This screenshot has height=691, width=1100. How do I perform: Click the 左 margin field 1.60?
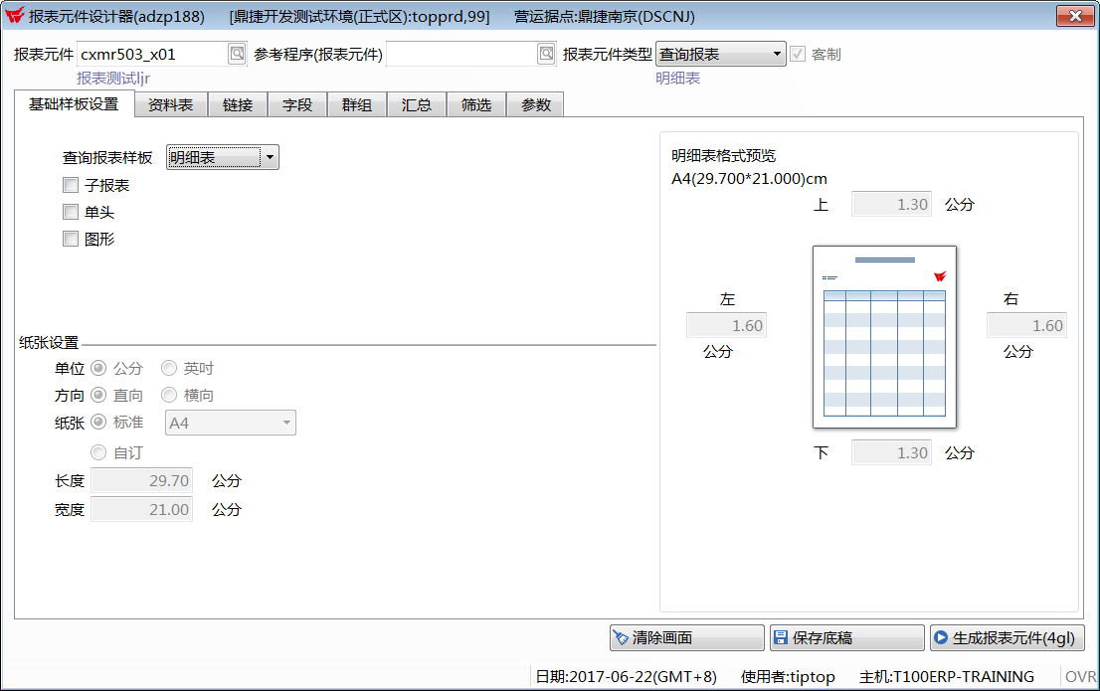click(726, 325)
